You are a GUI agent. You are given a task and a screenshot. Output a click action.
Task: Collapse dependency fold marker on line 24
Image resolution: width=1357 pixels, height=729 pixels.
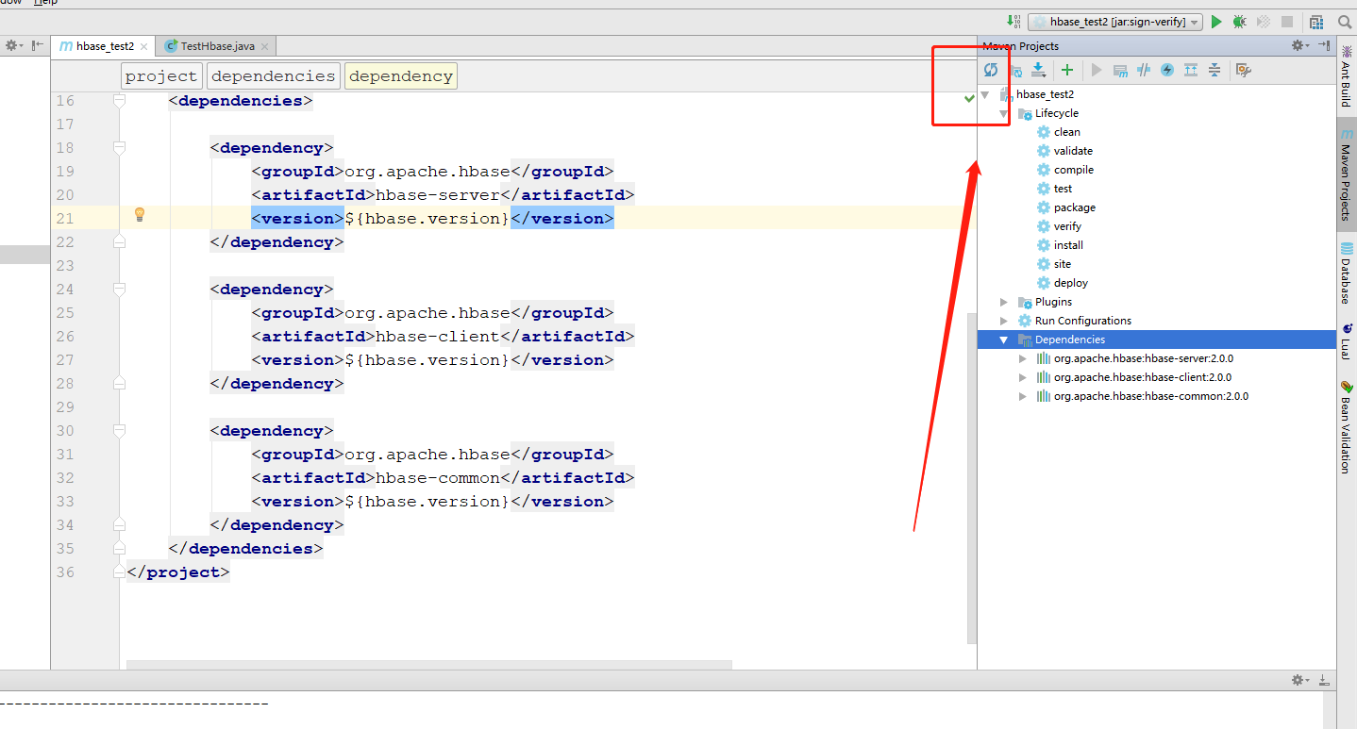(x=119, y=289)
